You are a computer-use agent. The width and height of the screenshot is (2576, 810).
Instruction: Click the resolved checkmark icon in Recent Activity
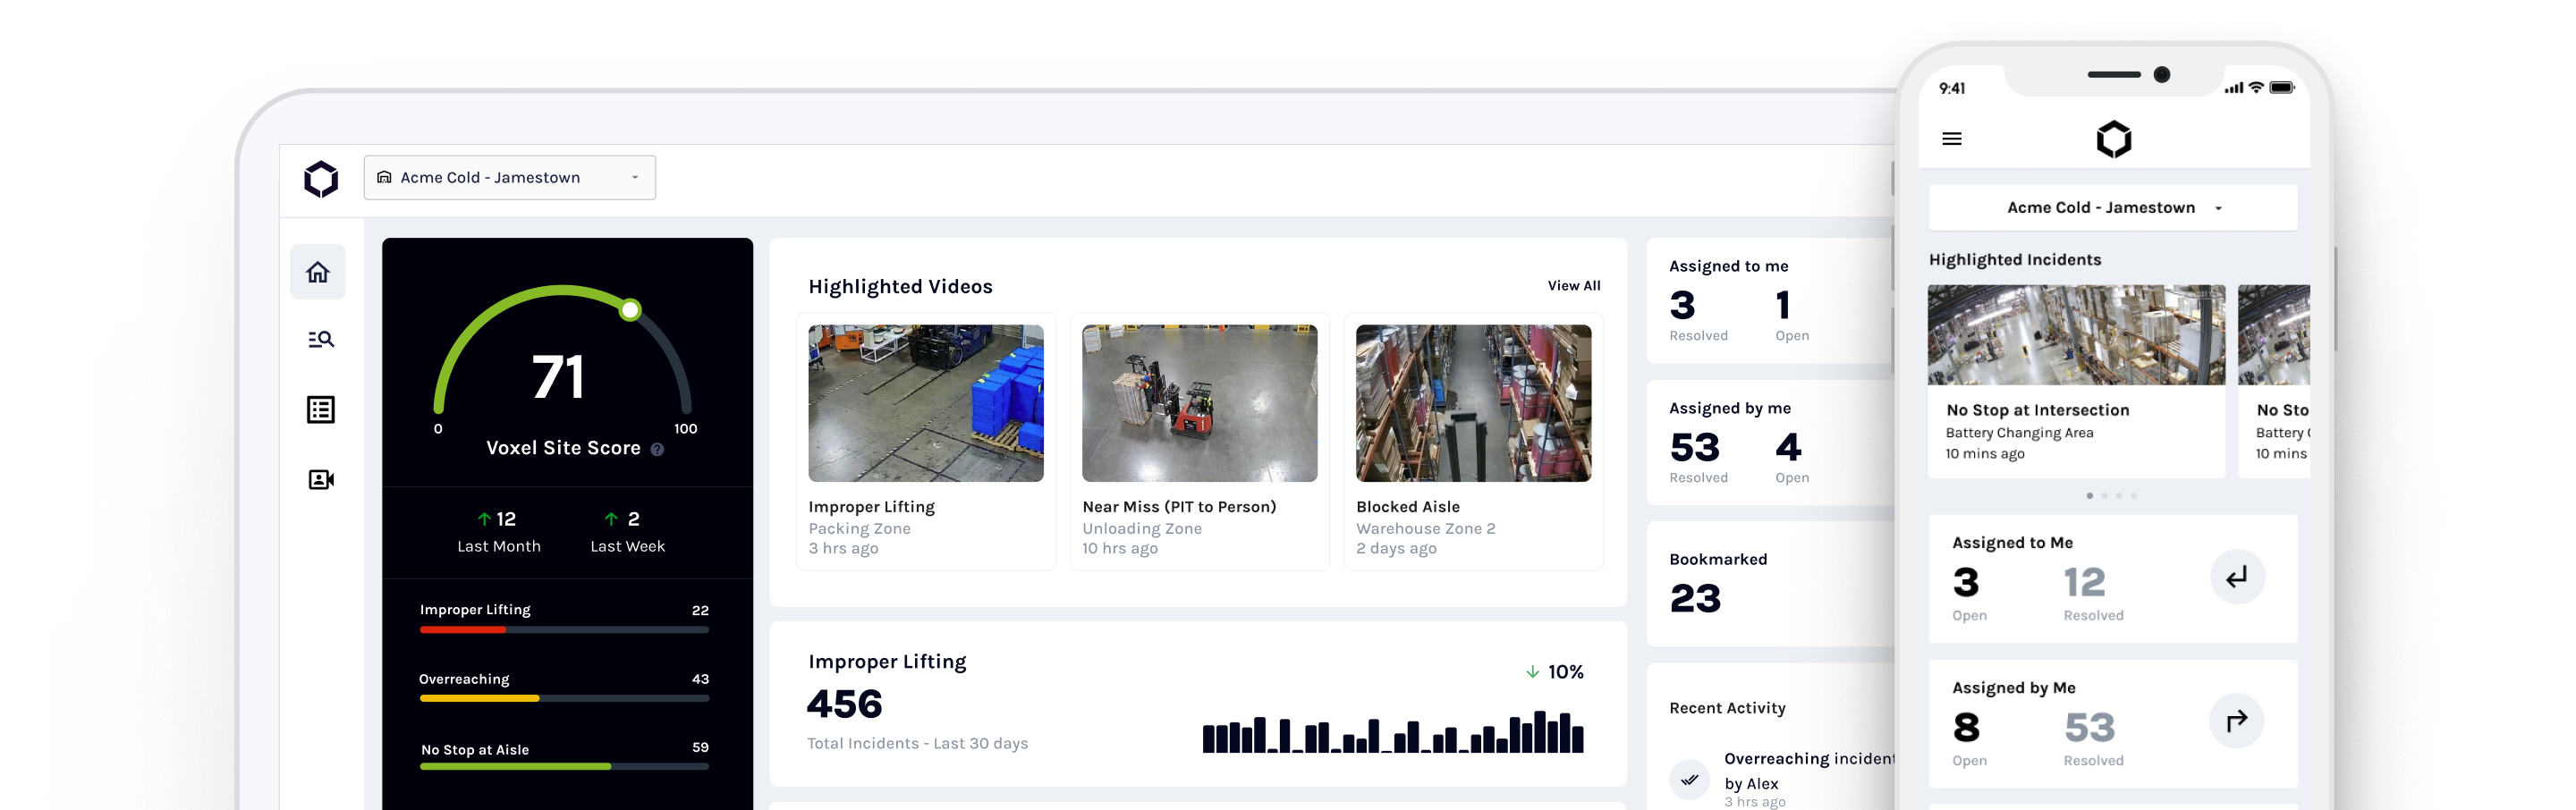click(x=1689, y=779)
